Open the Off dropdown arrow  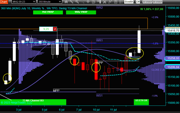point(141,2)
